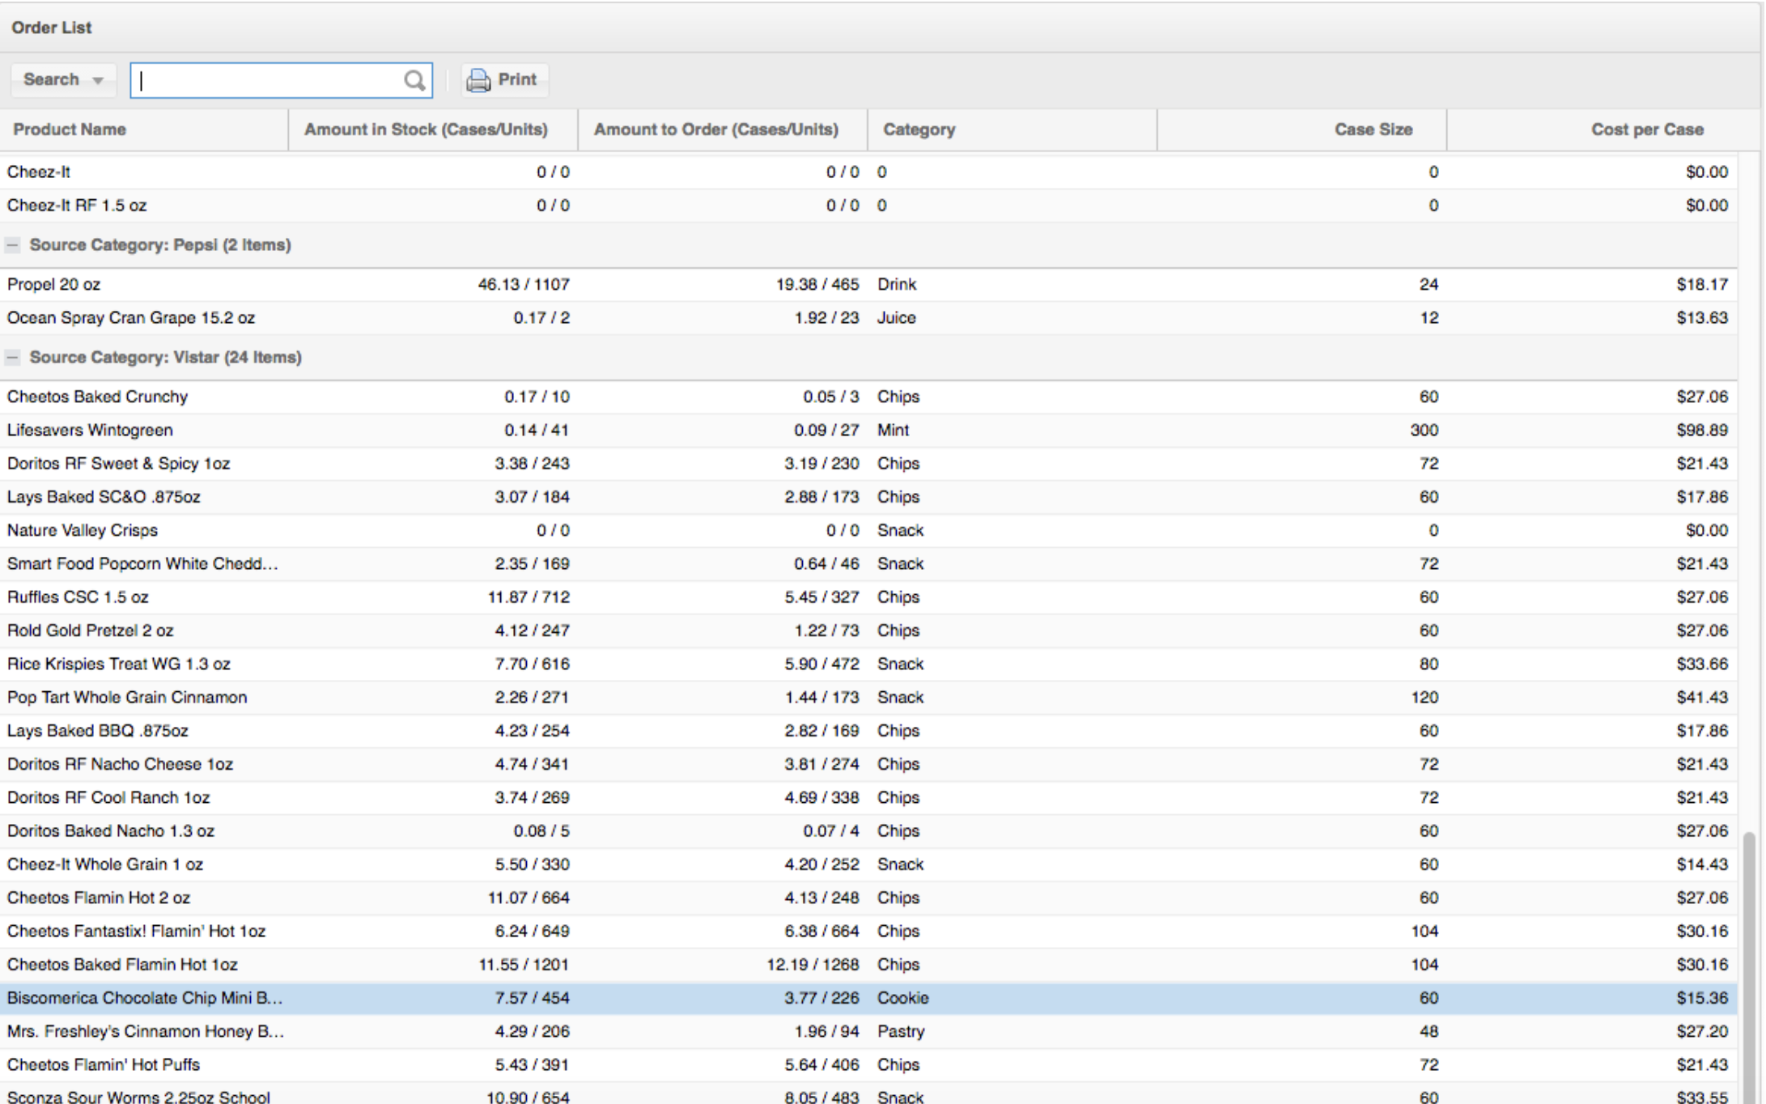Viewport: 1766px width, 1104px height.
Task: Select the Cheetos Baked Crunchy row
Action: click(868, 397)
